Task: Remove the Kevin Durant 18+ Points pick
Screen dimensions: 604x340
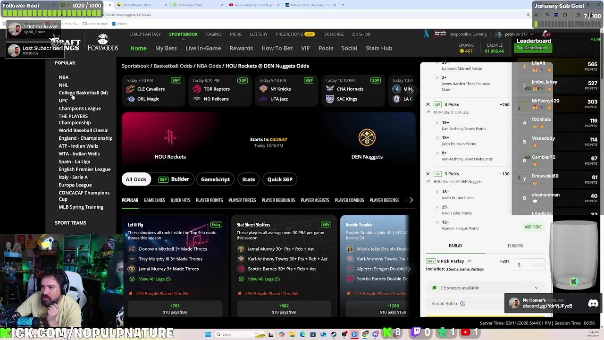Action: click(x=437, y=192)
